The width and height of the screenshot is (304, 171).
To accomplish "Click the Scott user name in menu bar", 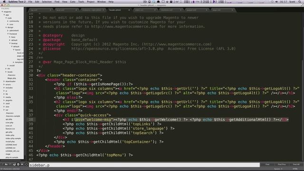I will click(292, 1).
